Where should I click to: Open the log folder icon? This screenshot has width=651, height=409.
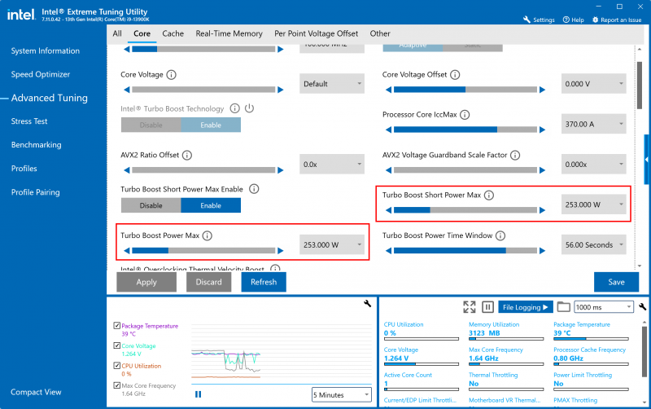pyautogui.click(x=563, y=307)
